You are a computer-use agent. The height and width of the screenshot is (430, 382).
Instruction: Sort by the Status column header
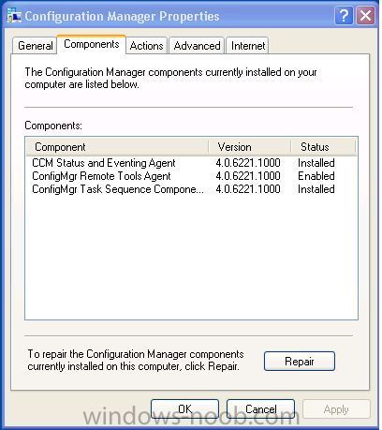pos(323,147)
